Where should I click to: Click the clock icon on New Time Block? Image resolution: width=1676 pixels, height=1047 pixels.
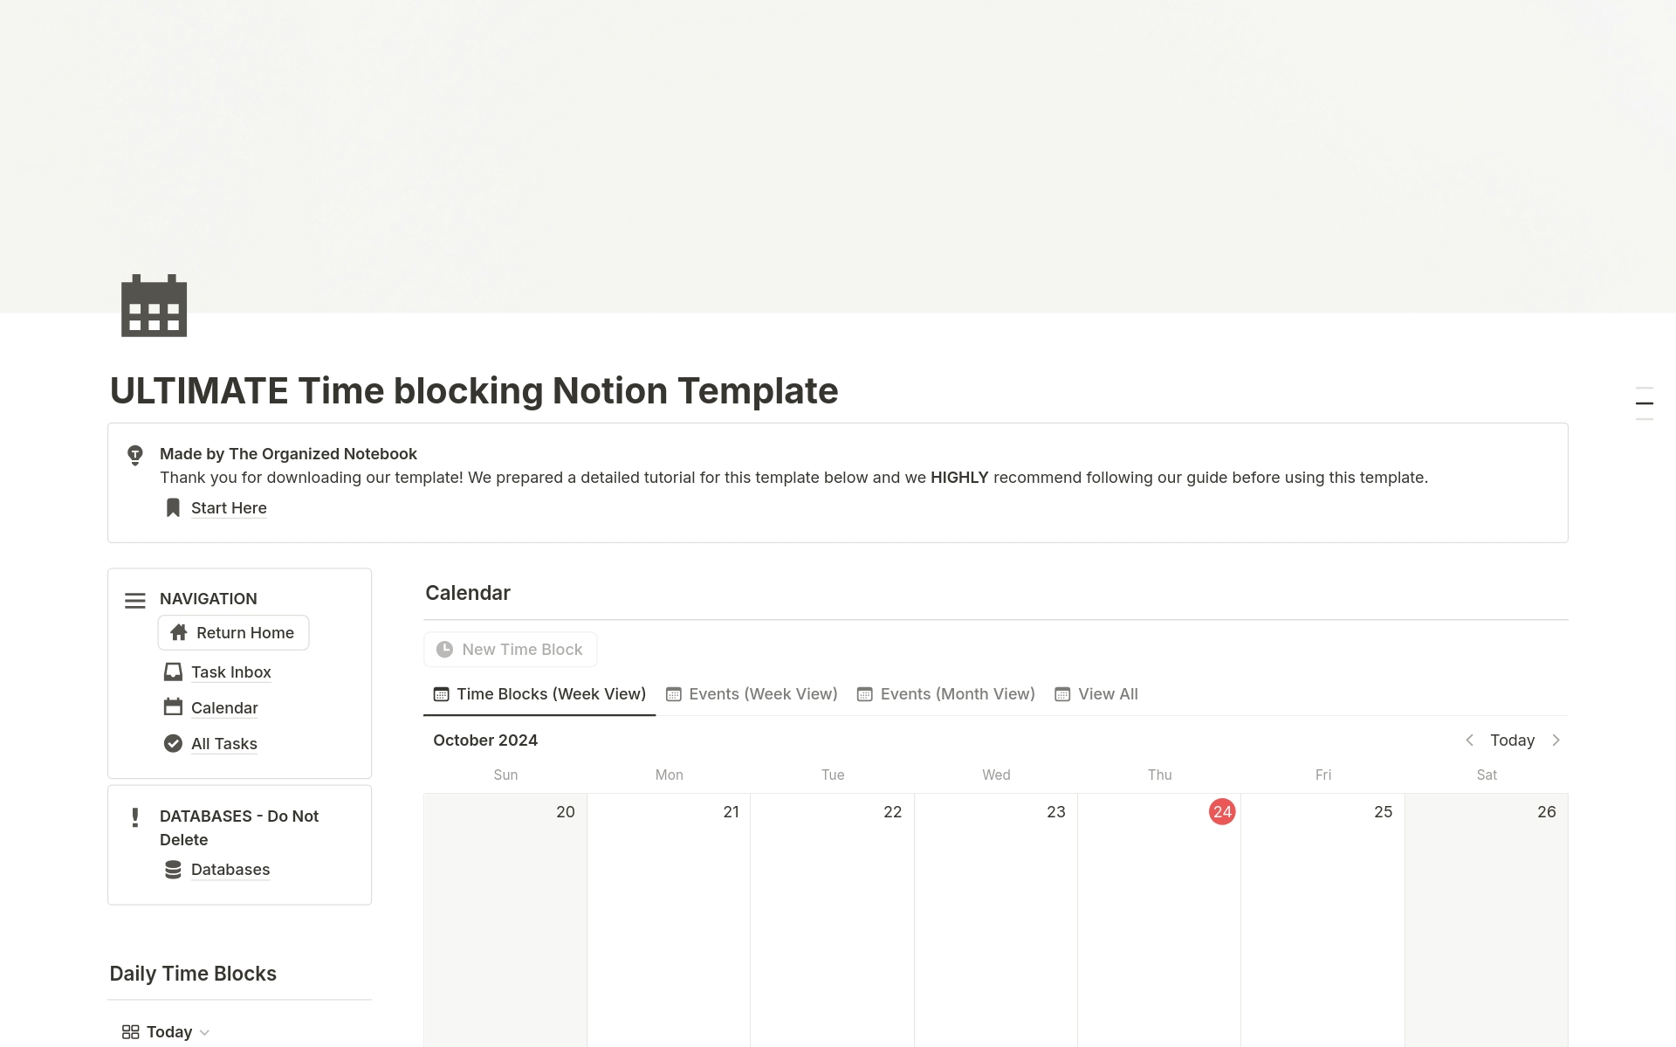pos(444,649)
